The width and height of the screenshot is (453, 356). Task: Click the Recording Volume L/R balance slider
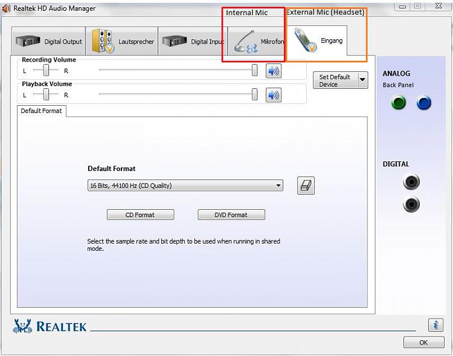coord(46,70)
